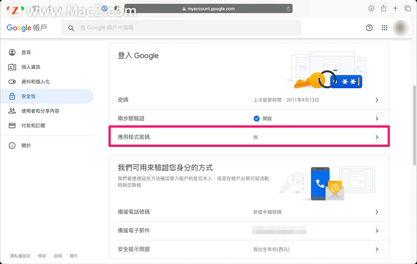Expand chevron on 應用程式密碼 row
Image resolution: width=417 pixels, height=264 pixels.
coord(377,137)
